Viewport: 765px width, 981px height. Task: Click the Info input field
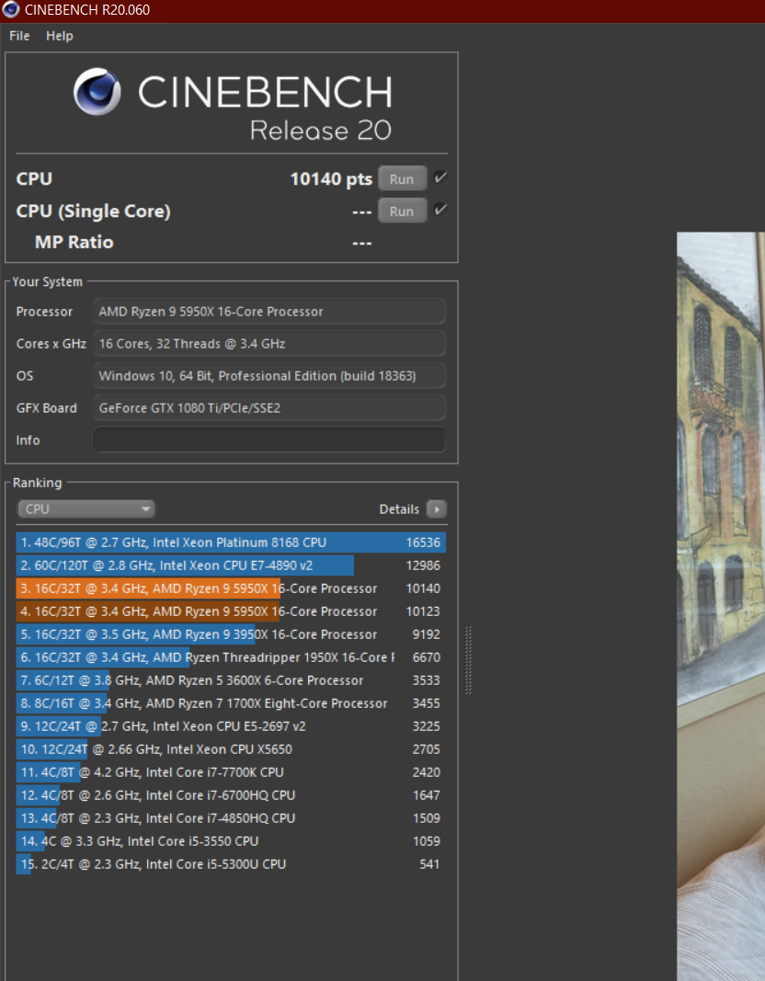pyautogui.click(x=269, y=439)
